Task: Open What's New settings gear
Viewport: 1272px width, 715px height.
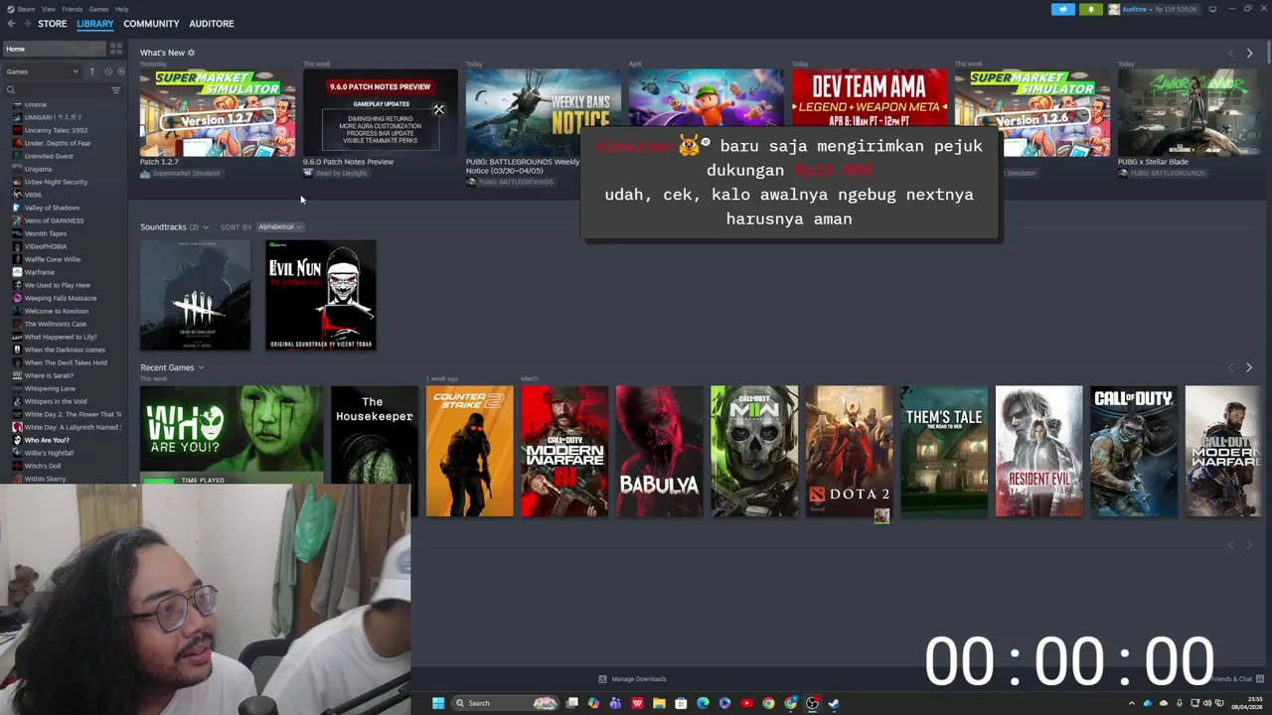Action: click(191, 53)
